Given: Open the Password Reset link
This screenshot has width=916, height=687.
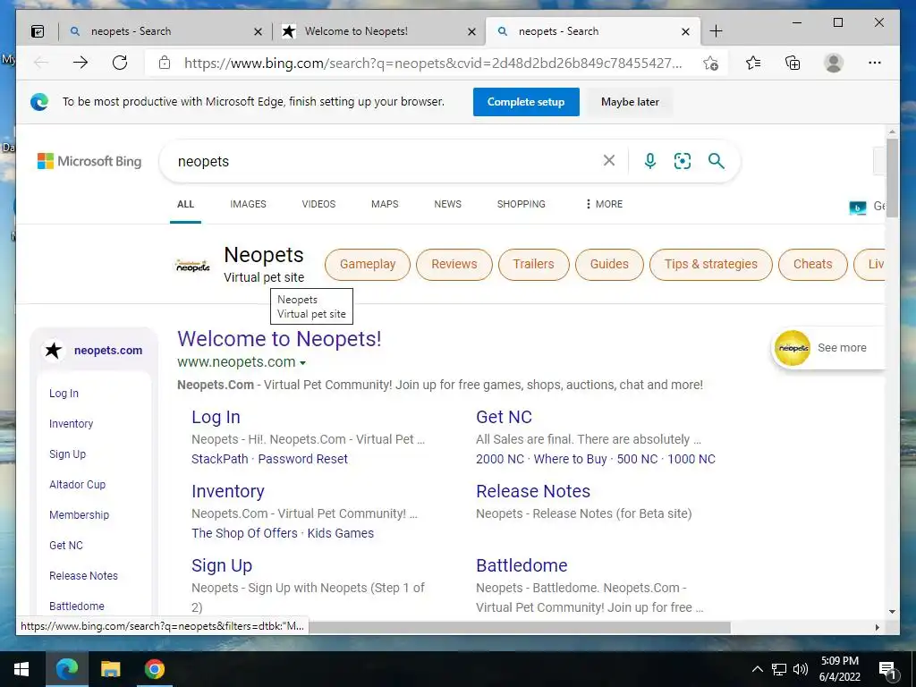Looking at the screenshot, I should (303, 459).
